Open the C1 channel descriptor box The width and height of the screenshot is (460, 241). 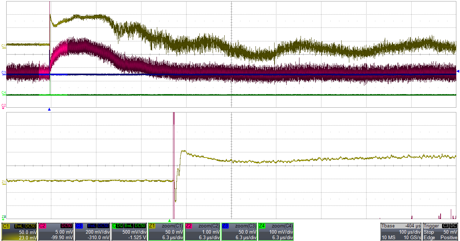coord(19,232)
